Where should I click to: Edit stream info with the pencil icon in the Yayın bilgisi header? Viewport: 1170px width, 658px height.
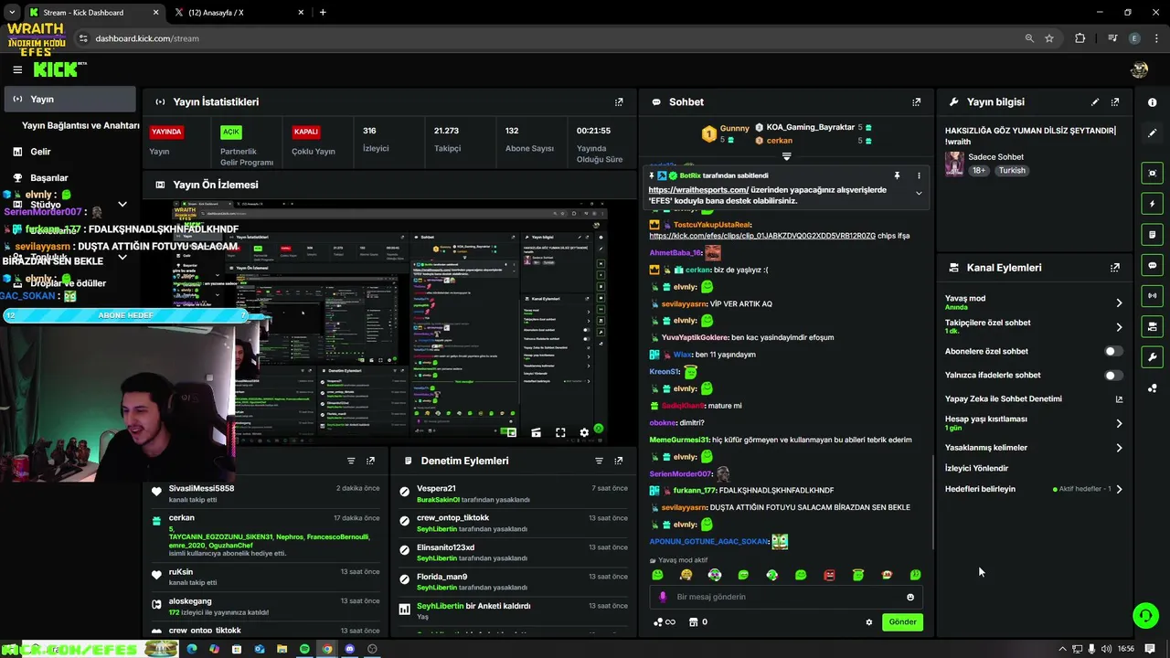[1095, 102]
